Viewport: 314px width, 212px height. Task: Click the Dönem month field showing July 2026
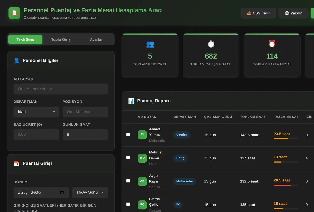point(41,192)
